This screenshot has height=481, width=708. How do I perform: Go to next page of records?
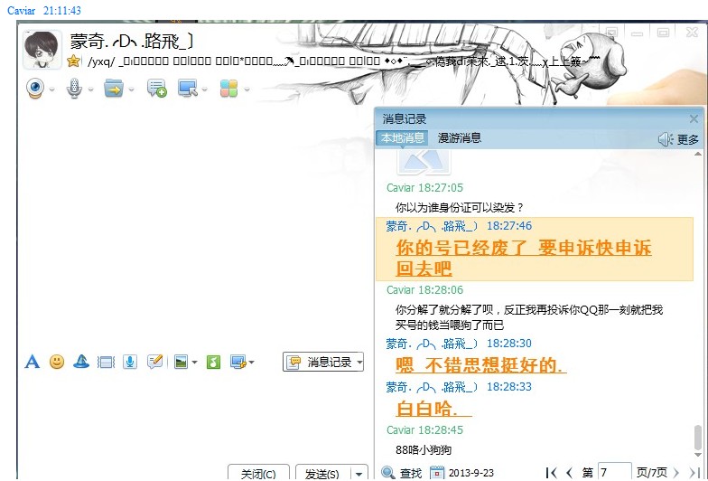click(x=675, y=473)
